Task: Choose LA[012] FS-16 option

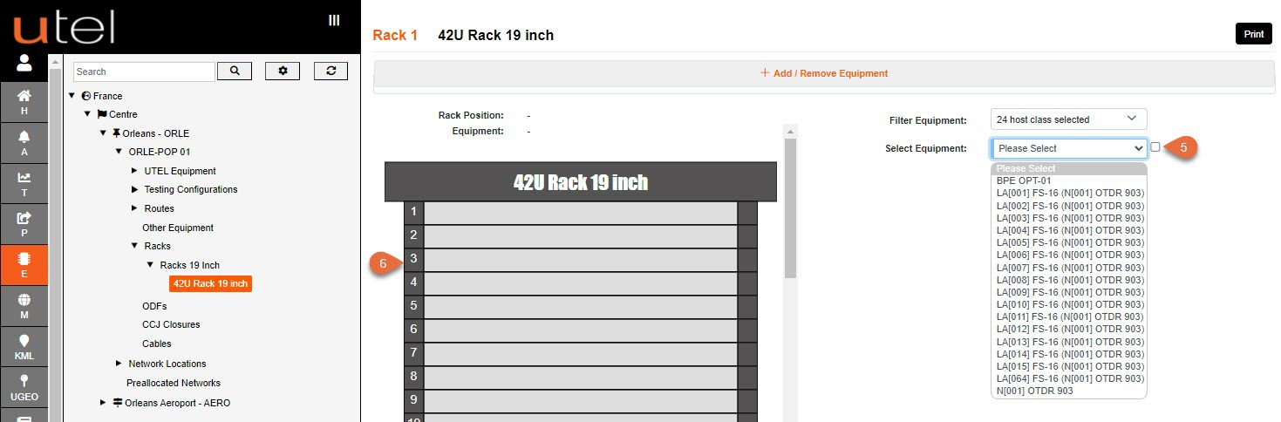Action: click(x=1070, y=329)
